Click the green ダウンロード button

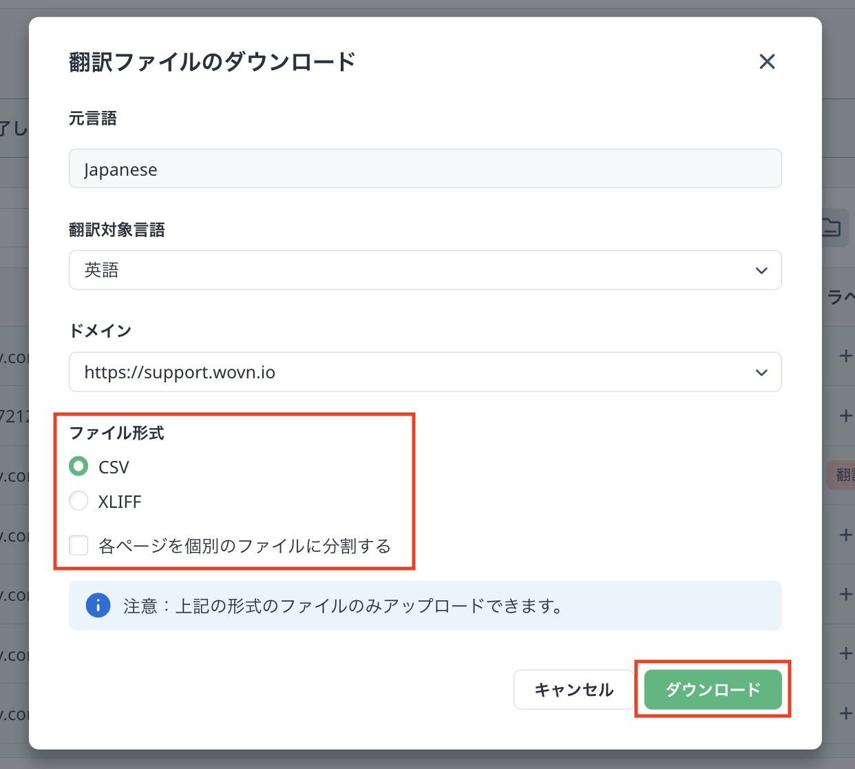click(x=712, y=690)
